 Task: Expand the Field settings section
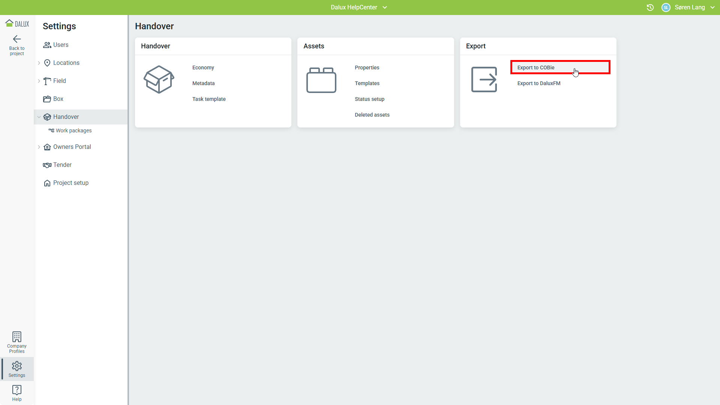(x=39, y=81)
